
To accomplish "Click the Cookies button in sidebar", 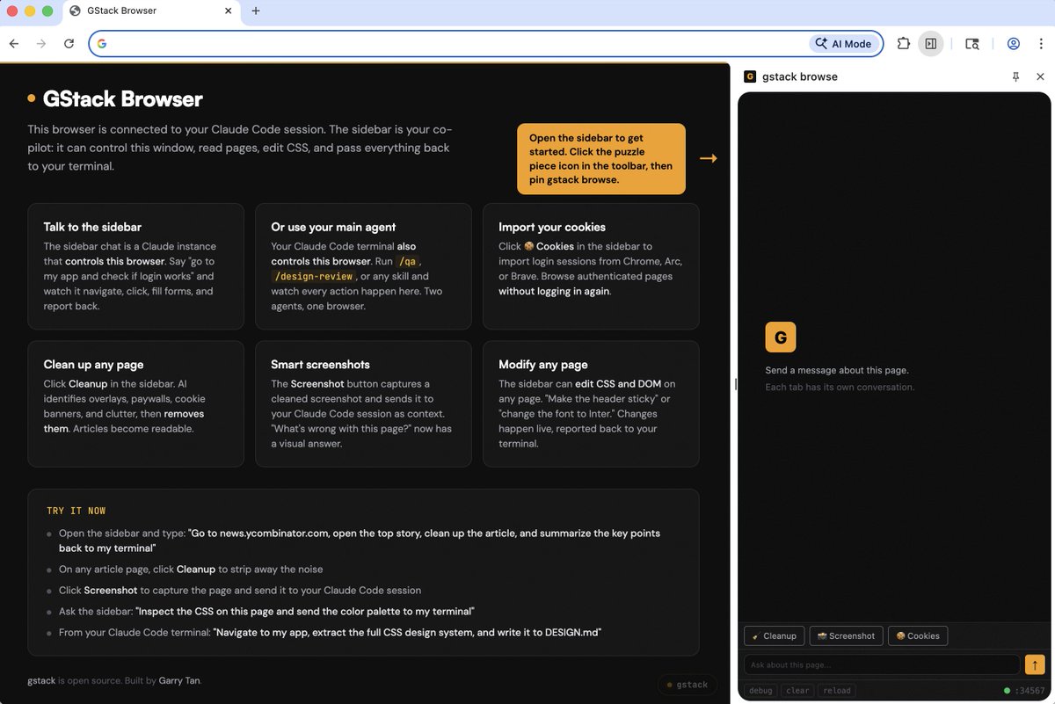I will click(918, 635).
